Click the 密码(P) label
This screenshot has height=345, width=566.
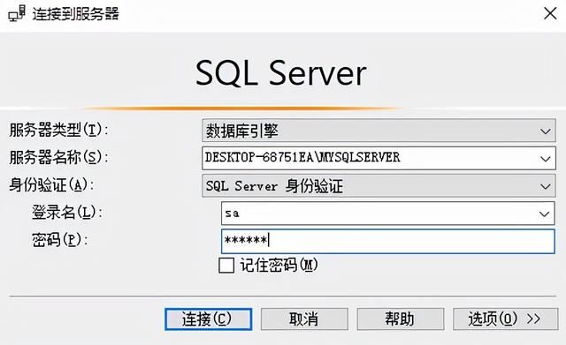pos(60,240)
